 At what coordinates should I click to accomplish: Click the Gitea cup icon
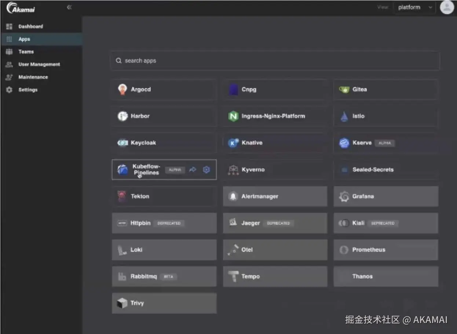click(344, 89)
